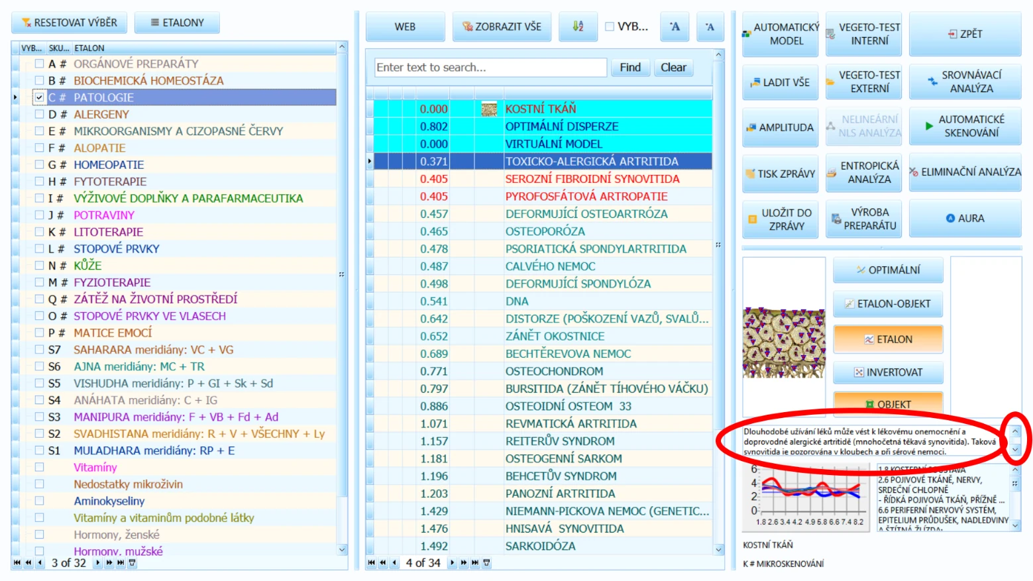Focus the 'Enter text to search...' field

490,68
